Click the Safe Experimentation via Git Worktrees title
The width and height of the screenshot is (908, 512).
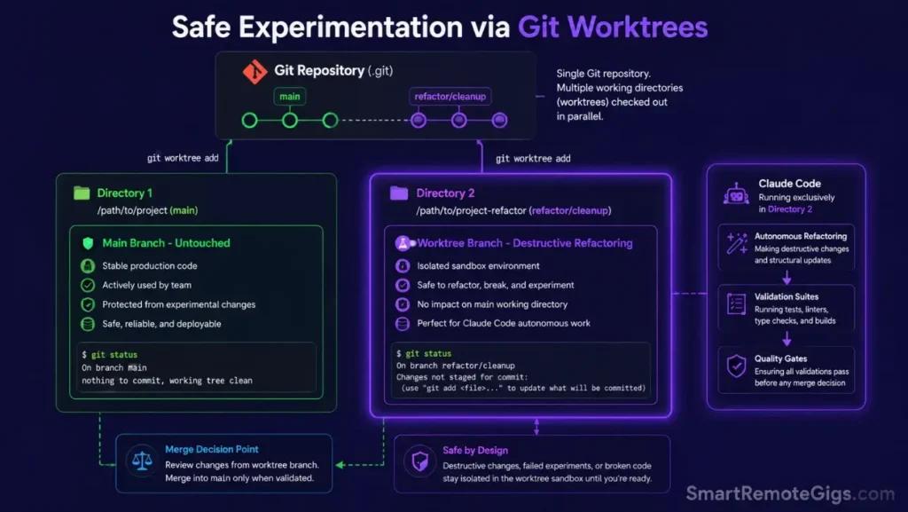click(440, 28)
